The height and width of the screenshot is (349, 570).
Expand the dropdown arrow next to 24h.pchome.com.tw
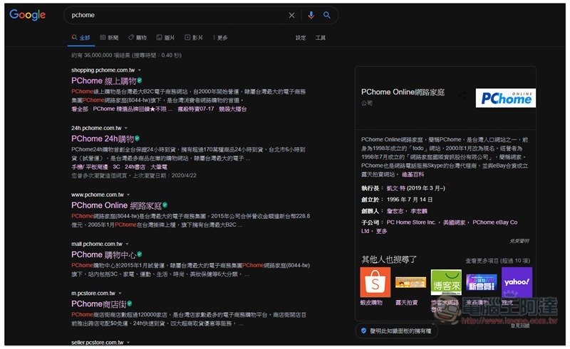click(126, 128)
